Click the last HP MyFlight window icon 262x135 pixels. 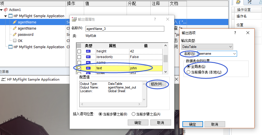[10, 47]
